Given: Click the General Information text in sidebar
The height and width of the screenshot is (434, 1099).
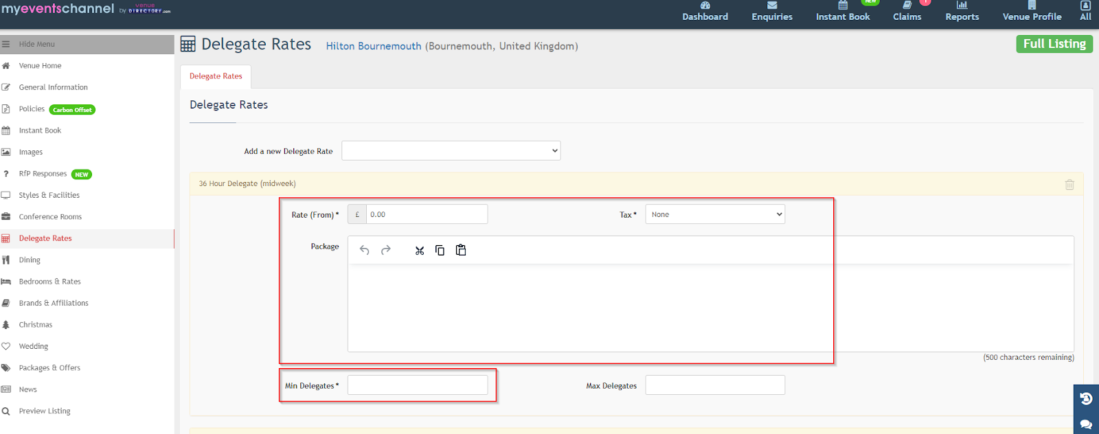Looking at the screenshot, I should pyautogui.click(x=54, y=87).
